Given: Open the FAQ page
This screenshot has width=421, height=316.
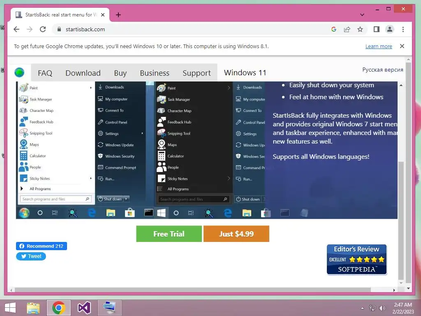Looking at the screenshot, I should pyautogui.click(x=45, y=73).
